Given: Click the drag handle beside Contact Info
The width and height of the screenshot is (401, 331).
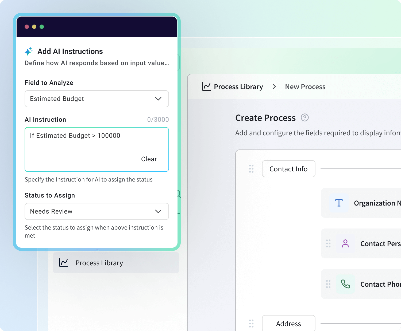Looking at the screenshot, I should click(x=251, y=169).
